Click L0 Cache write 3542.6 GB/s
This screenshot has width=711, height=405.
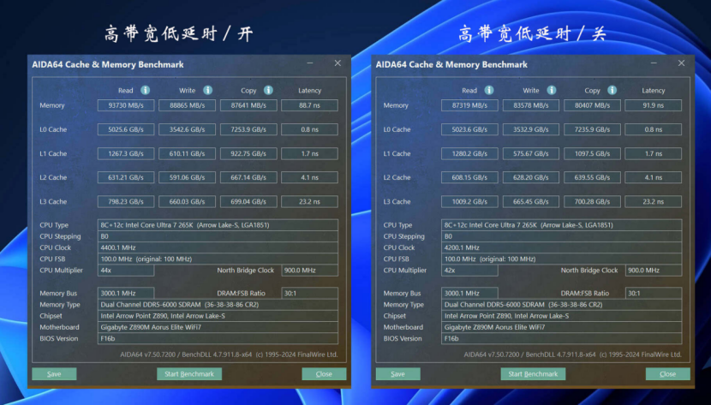pyautogui.click(x=187, y=129)
